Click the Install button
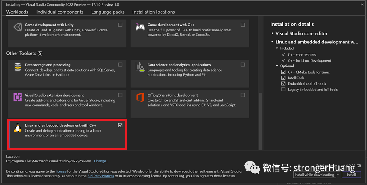This screenshot has height=185, width=367. pyautogui.click(x=351, y=175)
